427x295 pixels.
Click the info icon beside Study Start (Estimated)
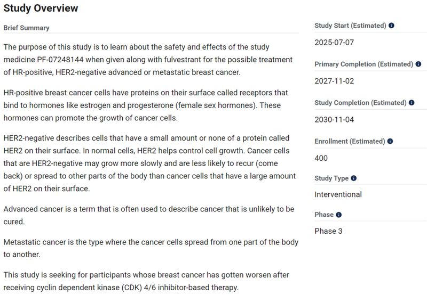coord(391,26)
